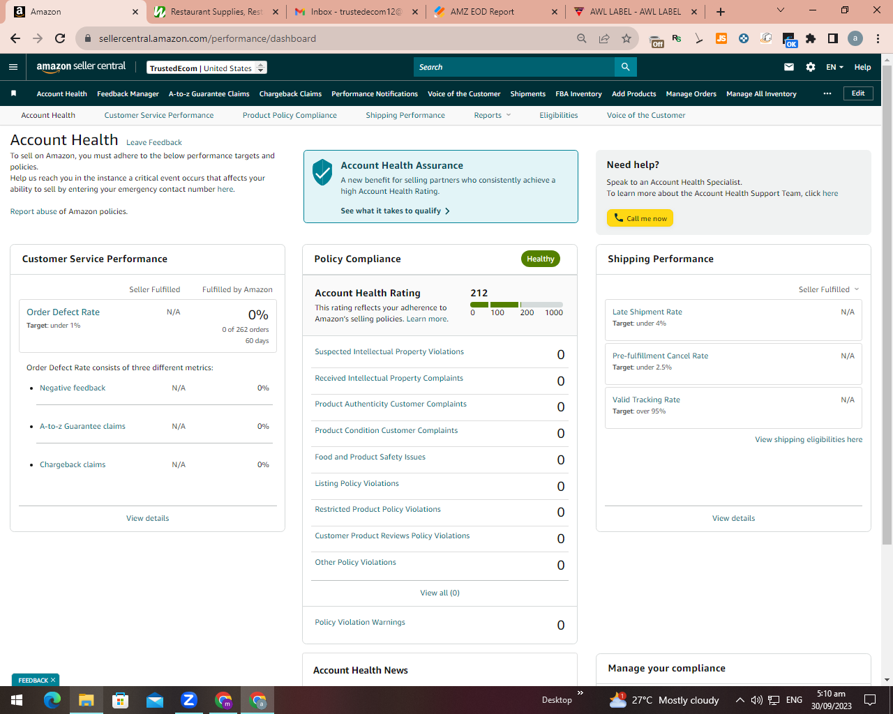Open the settings gear in Seller Central
Screen dimensions: 893x714
[x=811, y=67]
